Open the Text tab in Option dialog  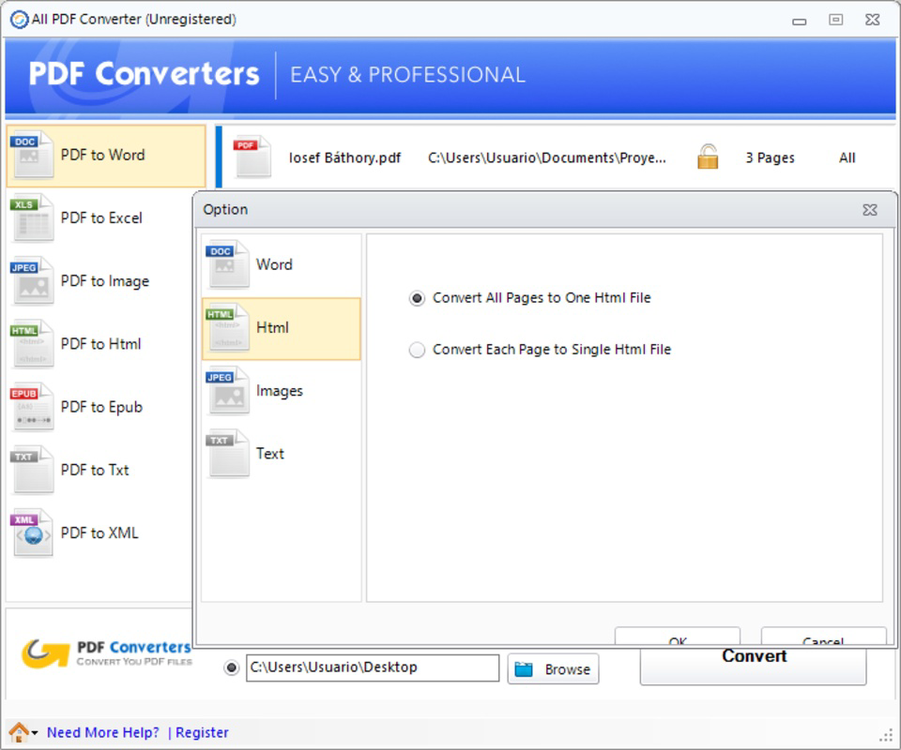[281, 455]
